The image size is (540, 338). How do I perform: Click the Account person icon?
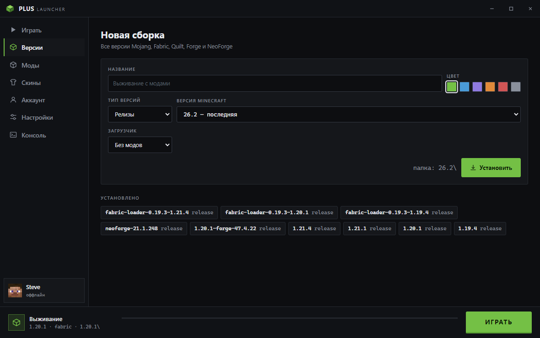click(13, 100)
